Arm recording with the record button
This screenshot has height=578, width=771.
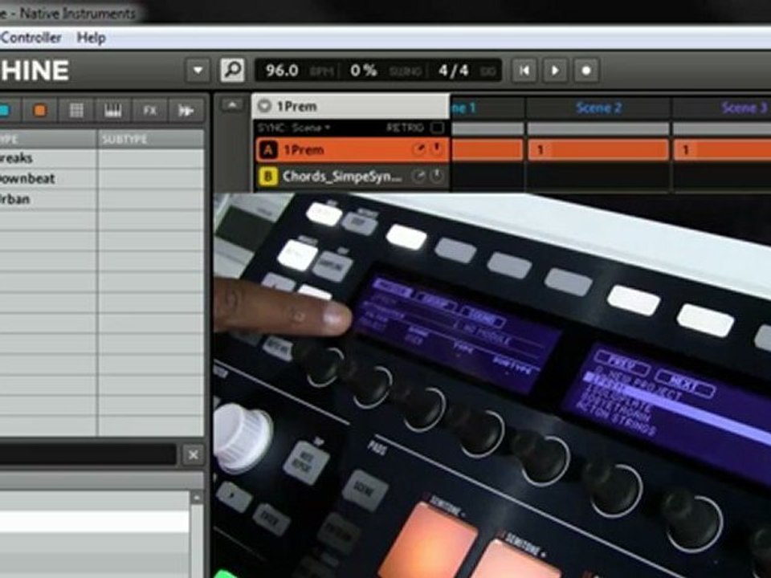pos(586,71)
